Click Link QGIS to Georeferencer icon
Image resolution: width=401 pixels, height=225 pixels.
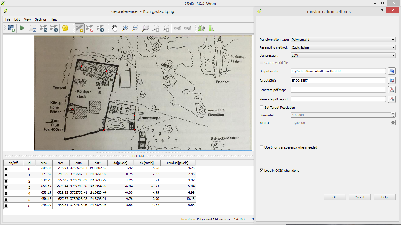[x=187, y=28]
